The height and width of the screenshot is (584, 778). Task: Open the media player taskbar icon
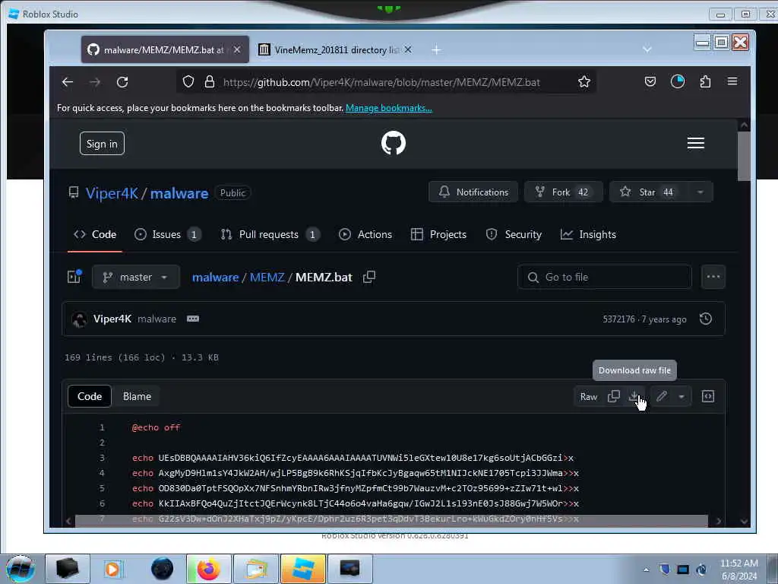click(112, 569)
